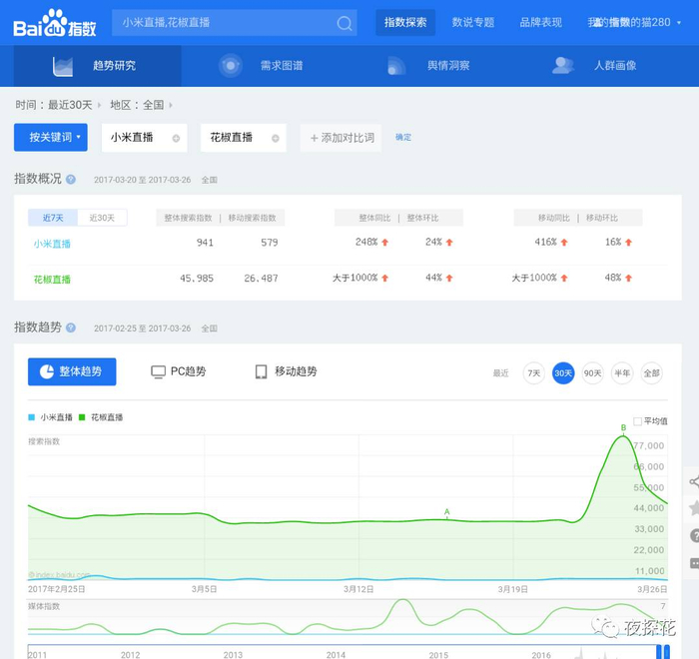Click the 移动搜索指数 column header
The height and width of the screenshot is (659, 699).
pos(253,218)
